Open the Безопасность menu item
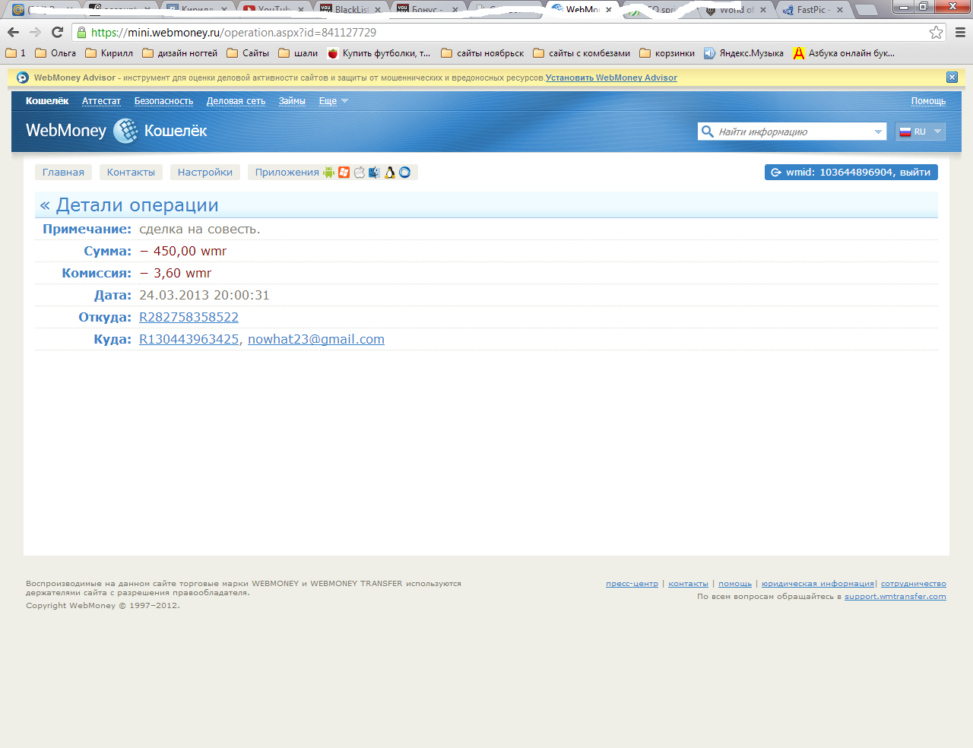This screenshot has height=748, width=973. [x=163, y=101]
